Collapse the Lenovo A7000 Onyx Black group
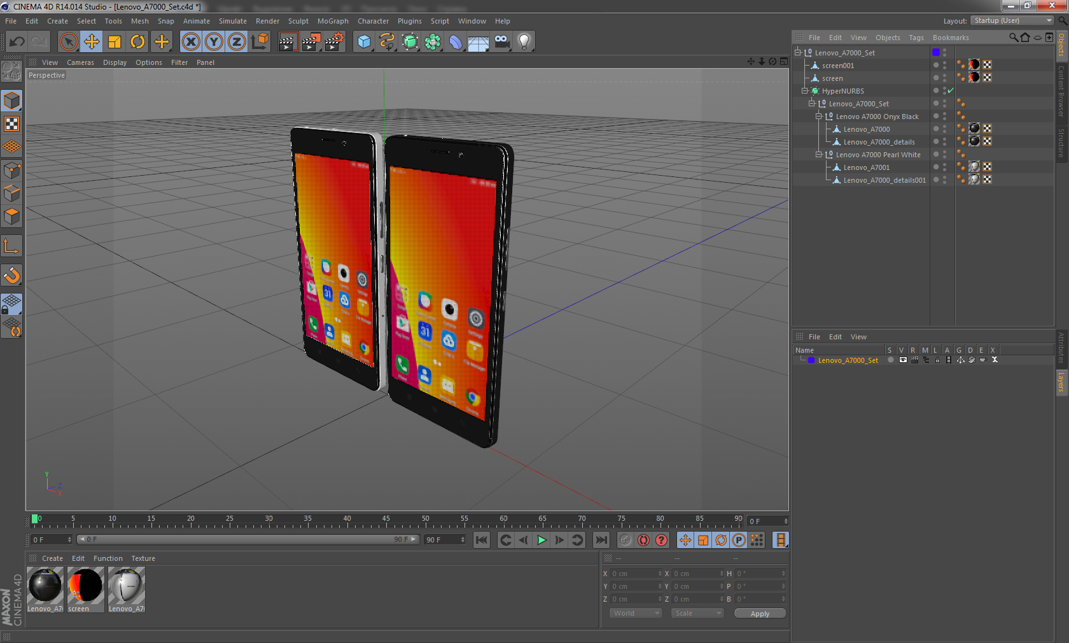The image size is (1069, 643). tap(819, 116)
